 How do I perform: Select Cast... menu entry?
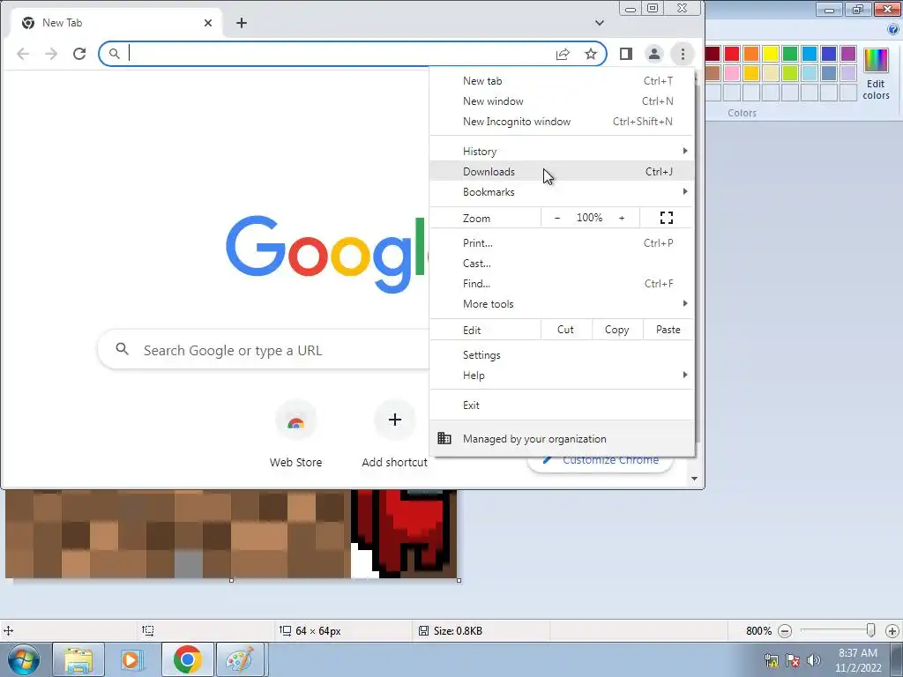562,263
